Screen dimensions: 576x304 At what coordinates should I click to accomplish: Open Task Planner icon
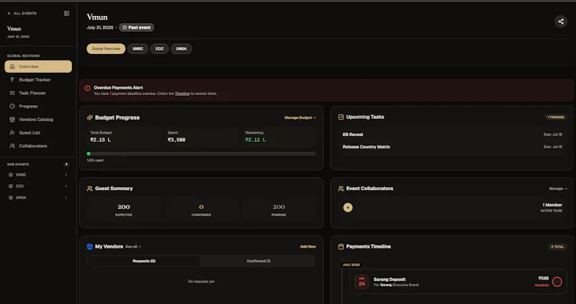tap(12, 93)
